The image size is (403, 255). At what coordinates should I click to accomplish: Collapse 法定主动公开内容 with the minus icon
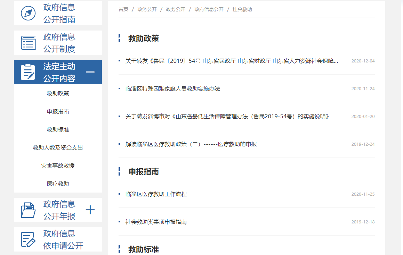click(x=90, y=72)
